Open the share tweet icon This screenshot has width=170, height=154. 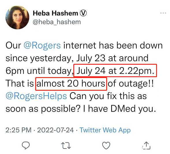click(146, 145)
